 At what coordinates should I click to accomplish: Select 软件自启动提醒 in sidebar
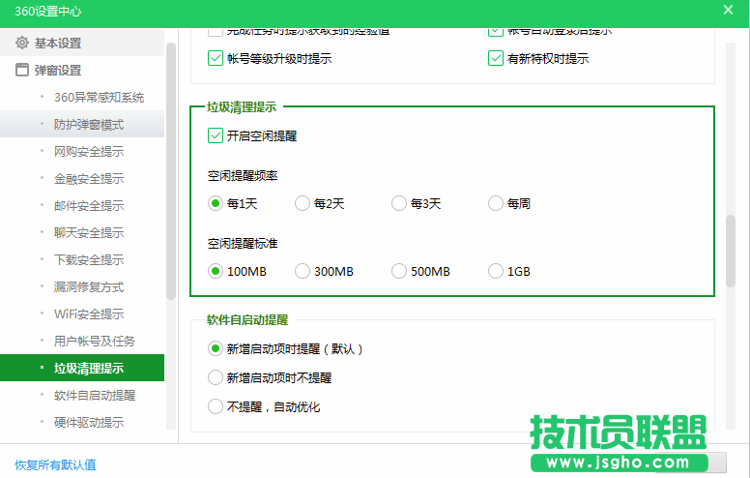(82, 395)
